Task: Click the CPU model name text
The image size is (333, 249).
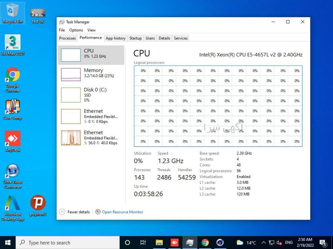Action: coord(251,55)
